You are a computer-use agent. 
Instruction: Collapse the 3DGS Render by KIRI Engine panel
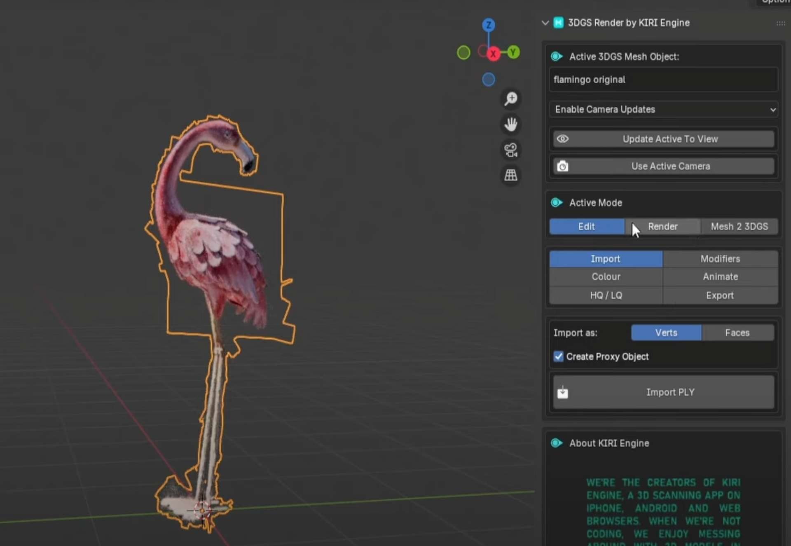click(545, 23)
